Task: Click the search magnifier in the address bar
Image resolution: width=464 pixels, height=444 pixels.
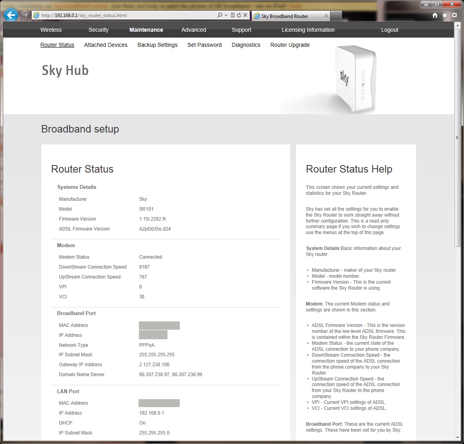Action: pyautogui.click(x=219, y=15)
